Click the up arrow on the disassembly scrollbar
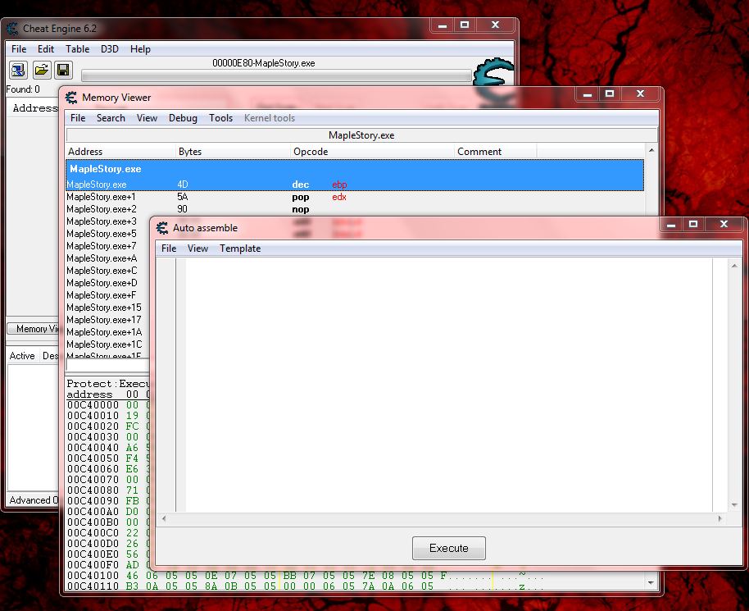Viewport: 749px width, 611px height. tap(651, 149)
